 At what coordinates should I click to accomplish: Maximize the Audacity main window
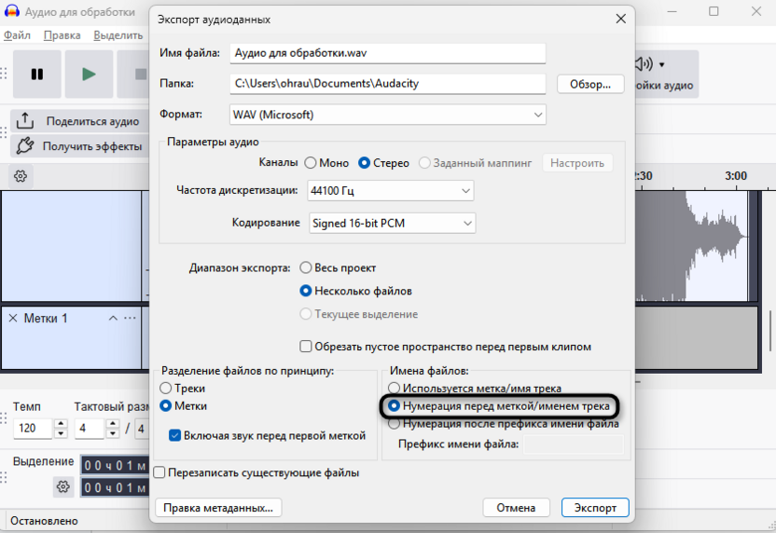coord(714,11)
